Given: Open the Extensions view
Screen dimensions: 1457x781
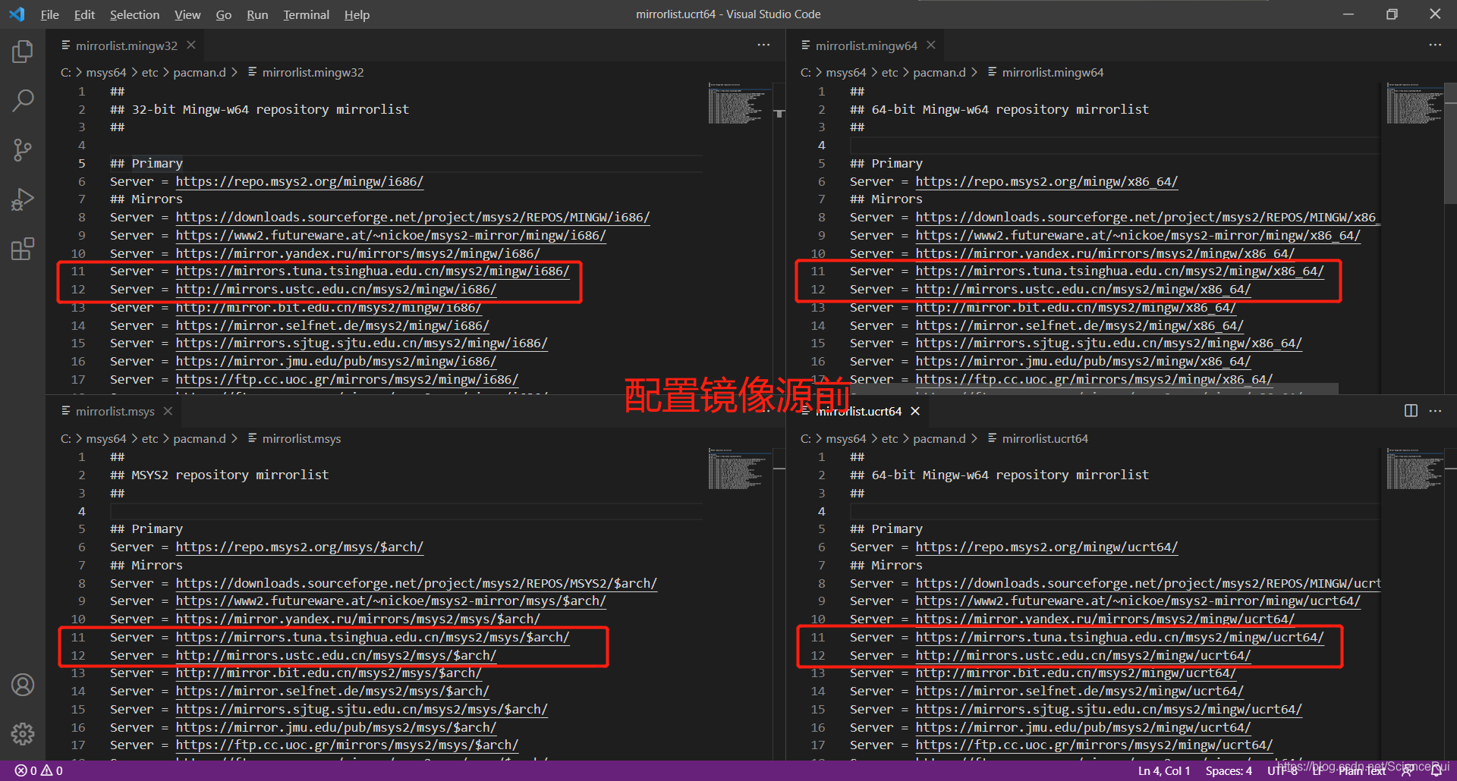Looking at the screenshot, I should click(x=23, y=249).
